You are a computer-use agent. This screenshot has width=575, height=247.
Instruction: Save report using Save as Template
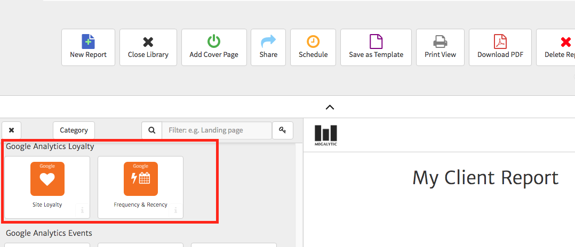[376, 47]
